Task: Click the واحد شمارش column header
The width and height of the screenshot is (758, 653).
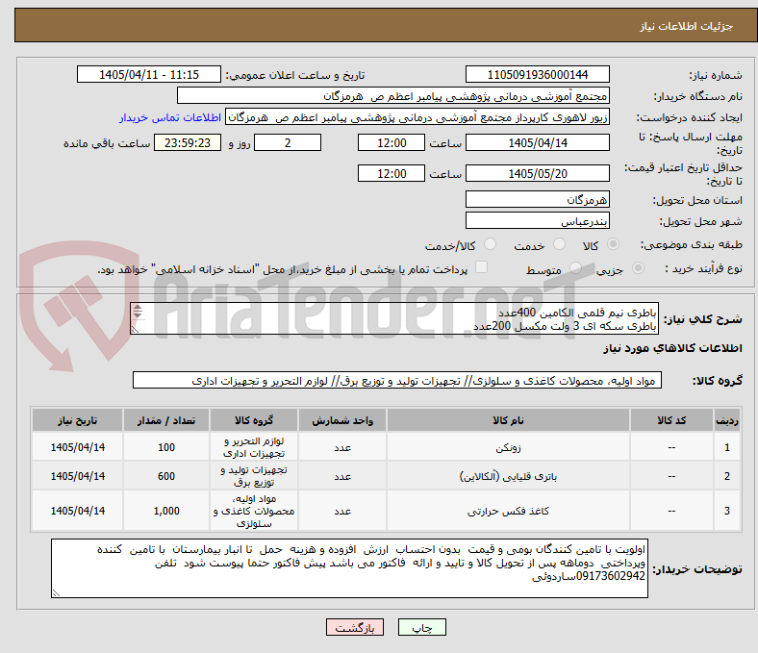Action: [x=342, y=420]
